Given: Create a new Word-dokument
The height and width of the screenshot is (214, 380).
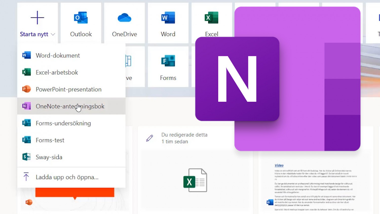Looking at the screenshot, I should tap(58, 55).
